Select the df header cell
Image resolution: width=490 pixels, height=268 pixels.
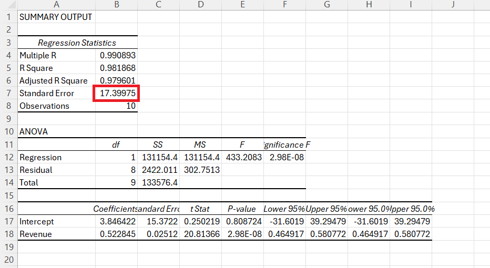point(116,145)
